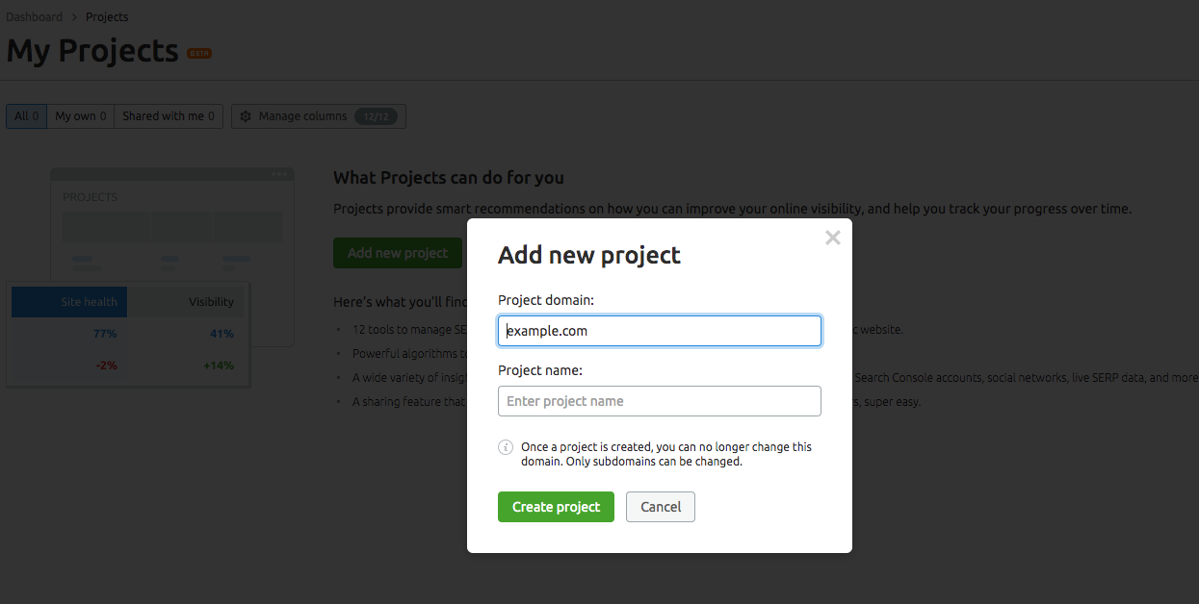Switch to My own tab

click(x=81, y=116)
